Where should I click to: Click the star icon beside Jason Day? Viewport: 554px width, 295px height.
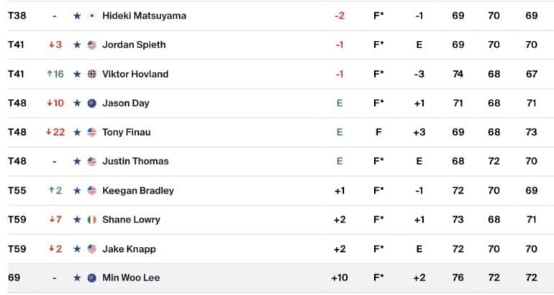click(x=77, y=103)
